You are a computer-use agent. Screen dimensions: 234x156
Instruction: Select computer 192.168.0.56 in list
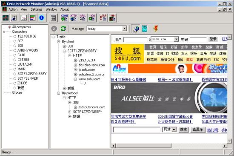coord(25,36)
